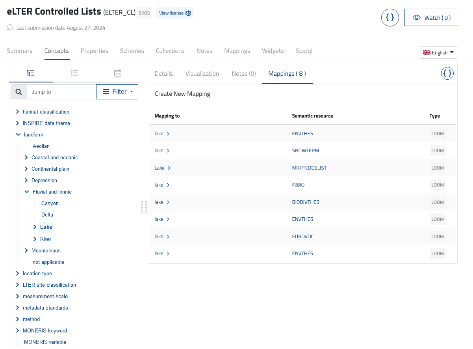Screen dimensions: 473x349
Task: Open the English language dropdown
Action: click(x=438, y=52)
